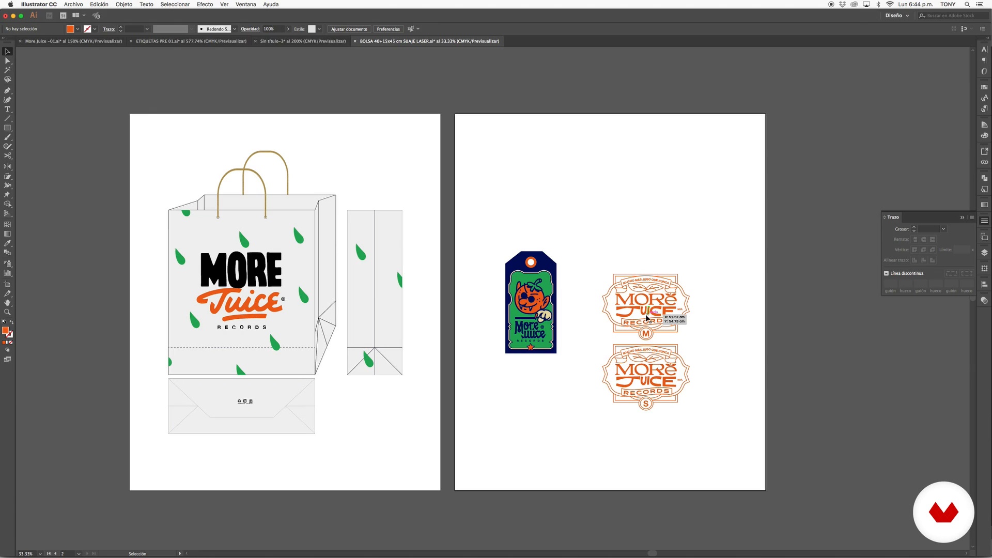The height and width of the screenshot is (558, 992).
Task: Open the Ventana menu
Action: tap(246, 4)
